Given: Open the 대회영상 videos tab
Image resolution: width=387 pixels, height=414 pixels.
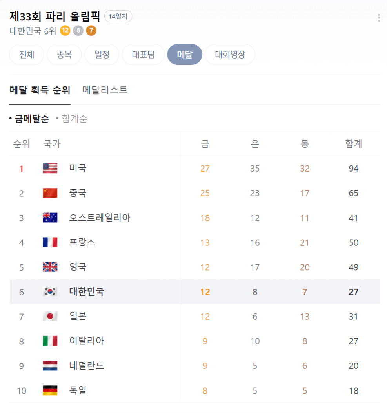Looking at the screenshot, I should 230,55.
